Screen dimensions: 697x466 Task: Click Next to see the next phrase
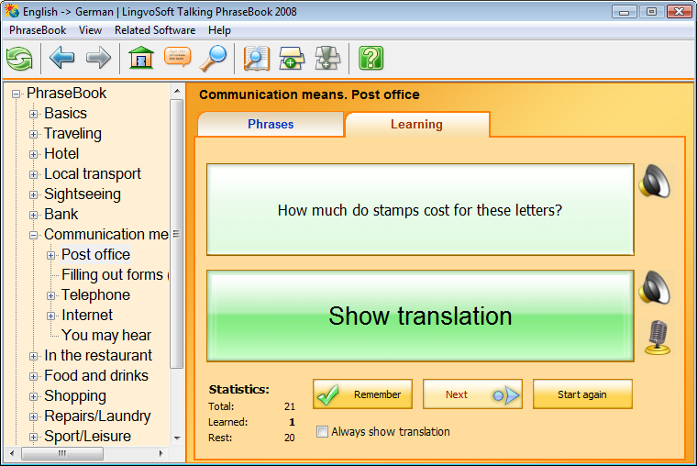pos(472,394)
